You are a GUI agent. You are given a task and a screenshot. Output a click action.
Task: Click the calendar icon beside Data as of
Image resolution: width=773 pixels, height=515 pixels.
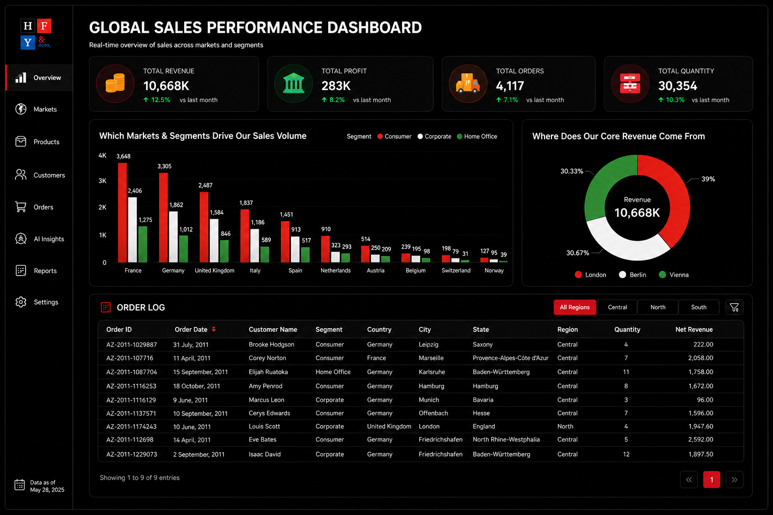[20, 485]
